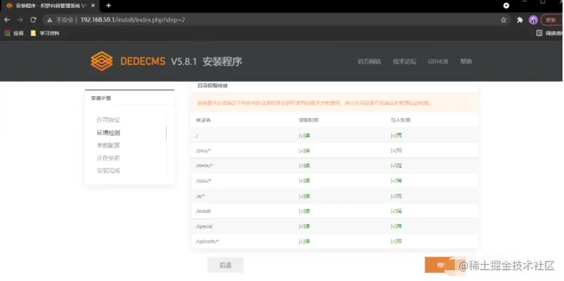The width and height of the screenshot is (564, 281).
Task: Click the 读取权限 column header
Action: pyautogui.click(x=309, y=120)
